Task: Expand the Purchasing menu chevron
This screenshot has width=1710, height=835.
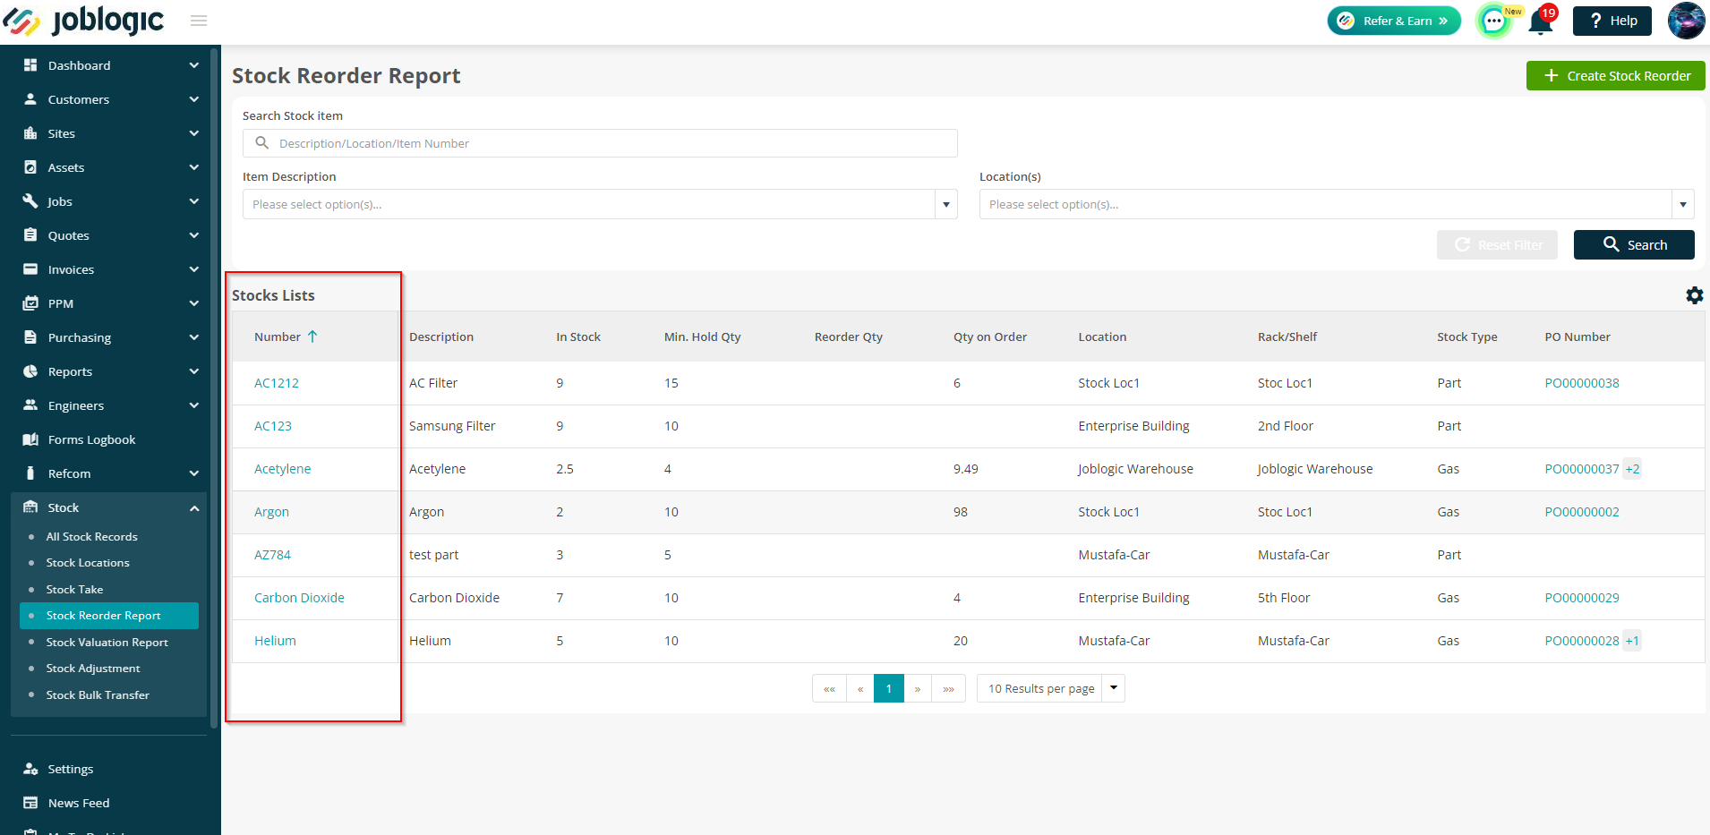Action: point(194,337)
